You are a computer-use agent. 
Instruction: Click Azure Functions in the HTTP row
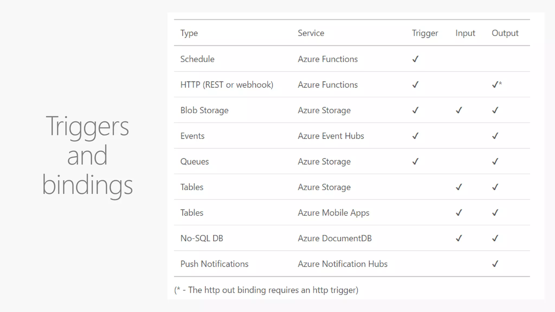pyautogui.click(x=328, y=85)
